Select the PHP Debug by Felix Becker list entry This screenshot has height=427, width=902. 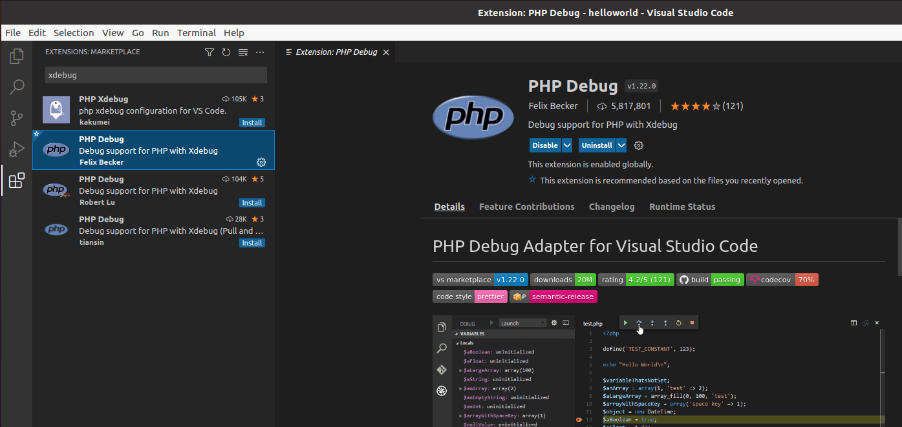point(153,151)
